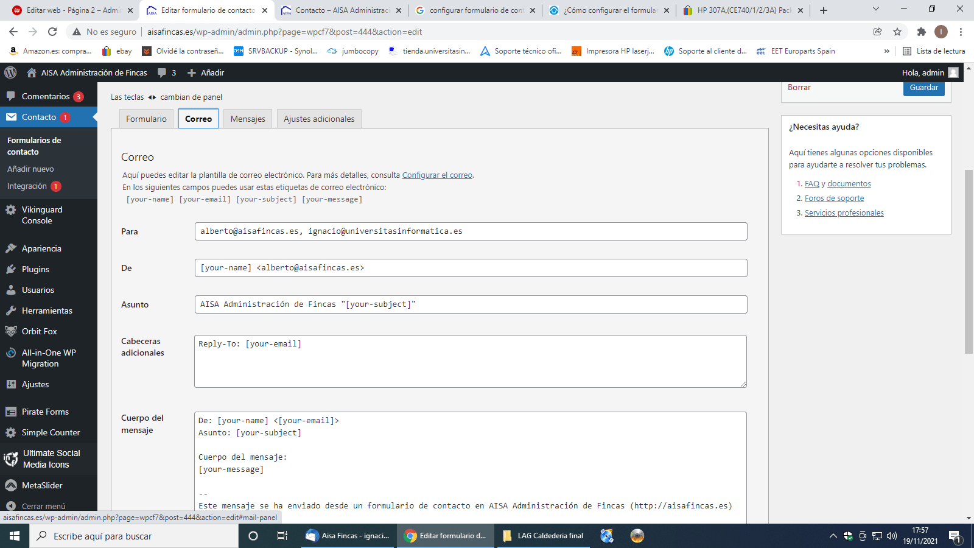Expand the bookmarks bar overflow chevron

886,51
